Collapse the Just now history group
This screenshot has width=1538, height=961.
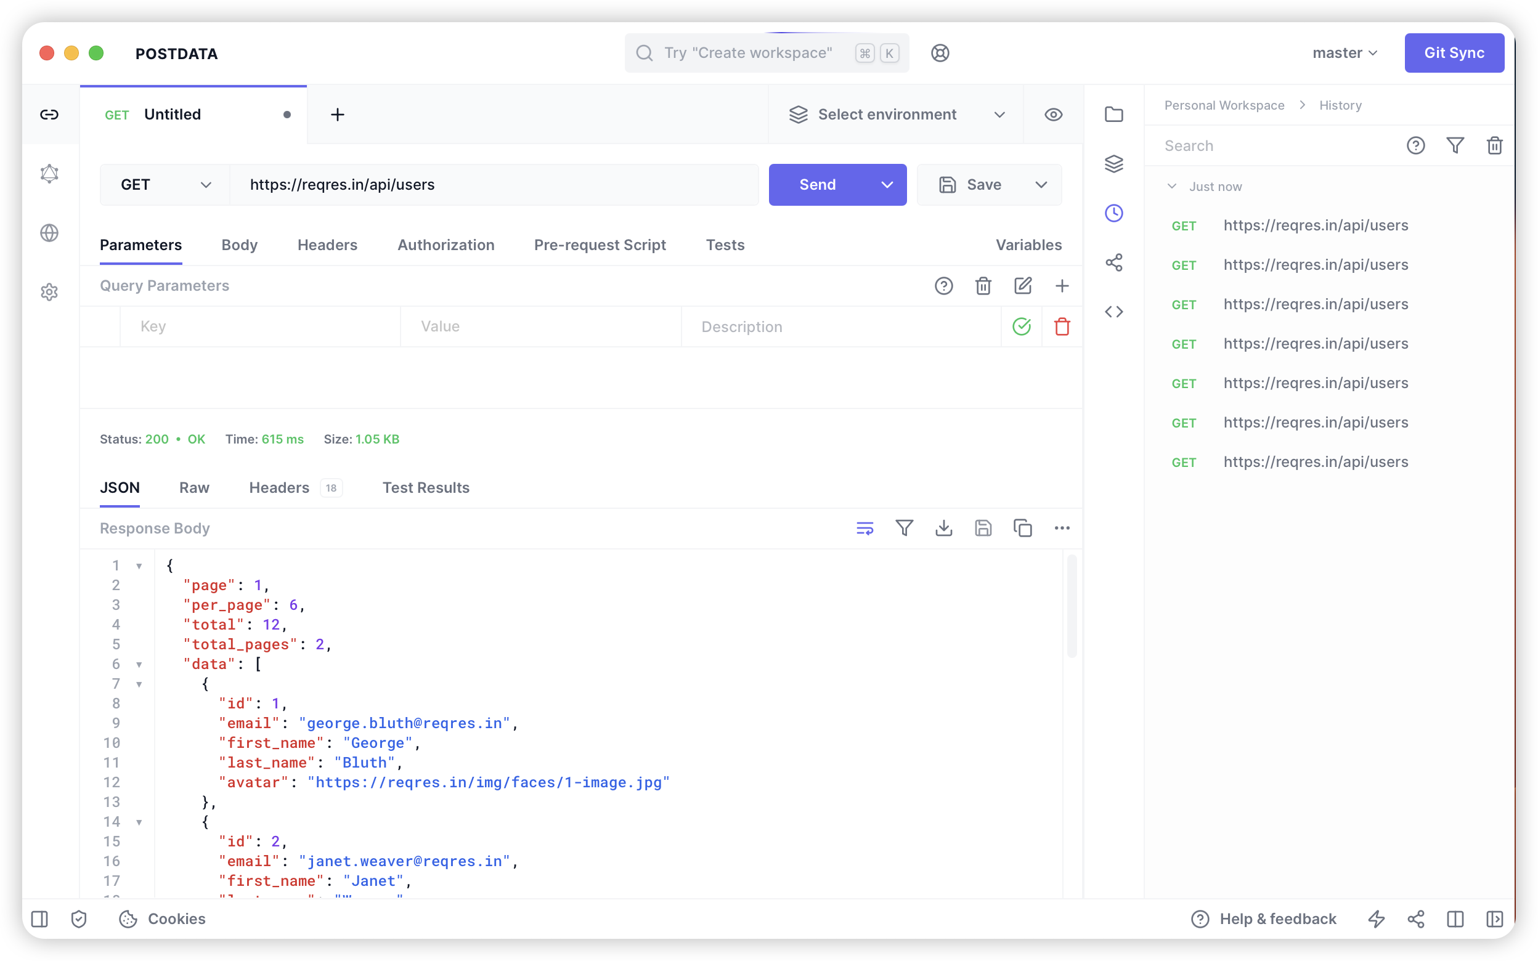click(x=1172, y=186)
